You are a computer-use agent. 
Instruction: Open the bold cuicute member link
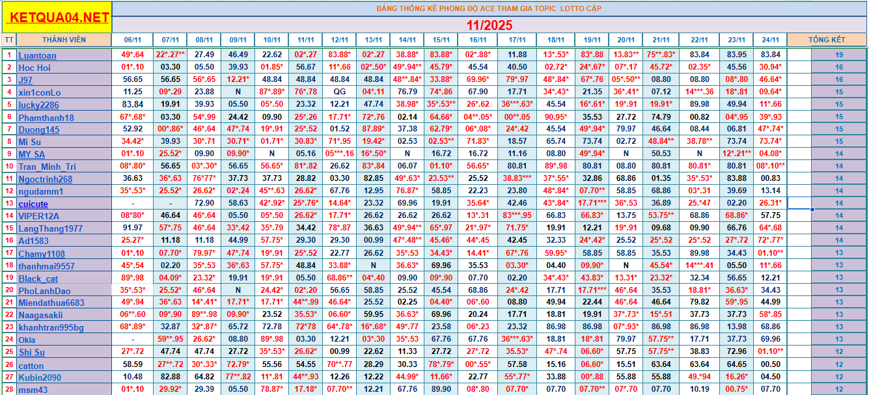tap(33, 204)
